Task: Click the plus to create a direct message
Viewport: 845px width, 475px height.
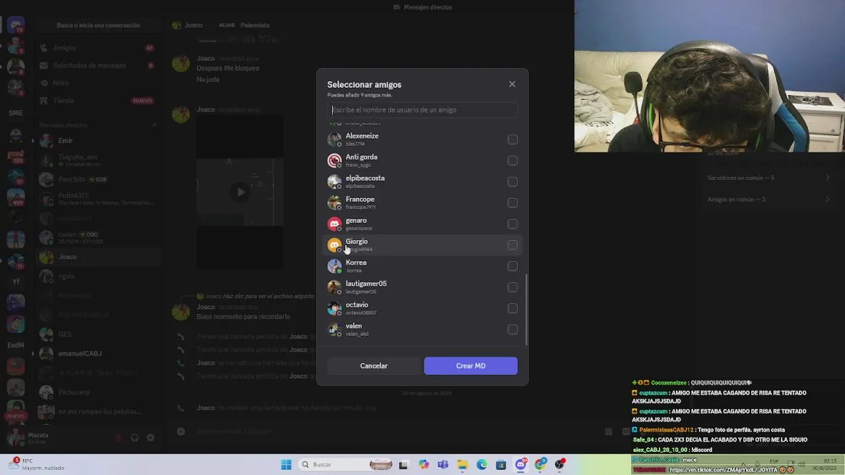Action: point(154,125)
